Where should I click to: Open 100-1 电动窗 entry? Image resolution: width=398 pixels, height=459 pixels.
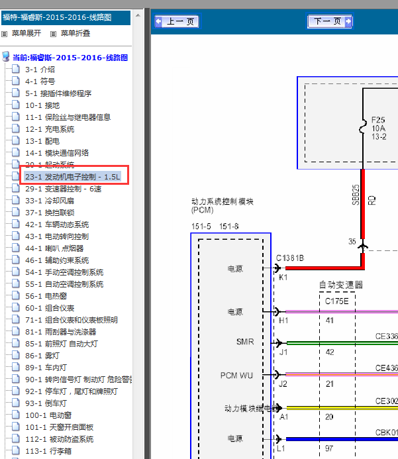pyautogui.click(x=48, y=415)
